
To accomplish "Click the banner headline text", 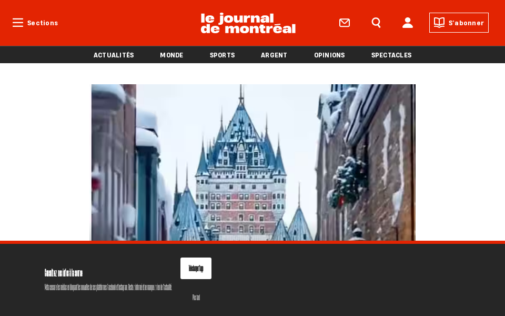I will pyautogui.click(x=64, y=273).
